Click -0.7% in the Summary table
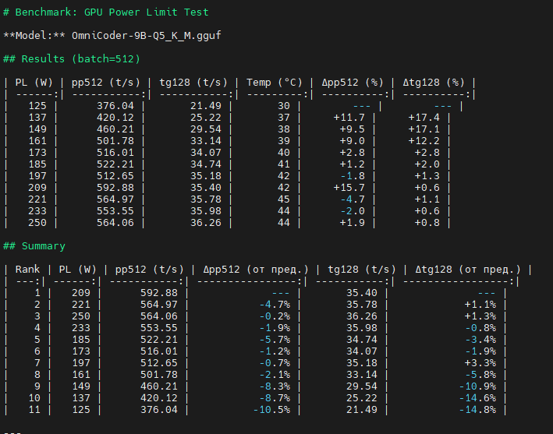The width and height of the screenshot is (553, 434). pyautogui.click(x=275, y=363)
